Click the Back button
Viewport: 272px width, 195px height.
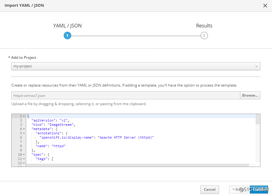[x=238, y=190]
